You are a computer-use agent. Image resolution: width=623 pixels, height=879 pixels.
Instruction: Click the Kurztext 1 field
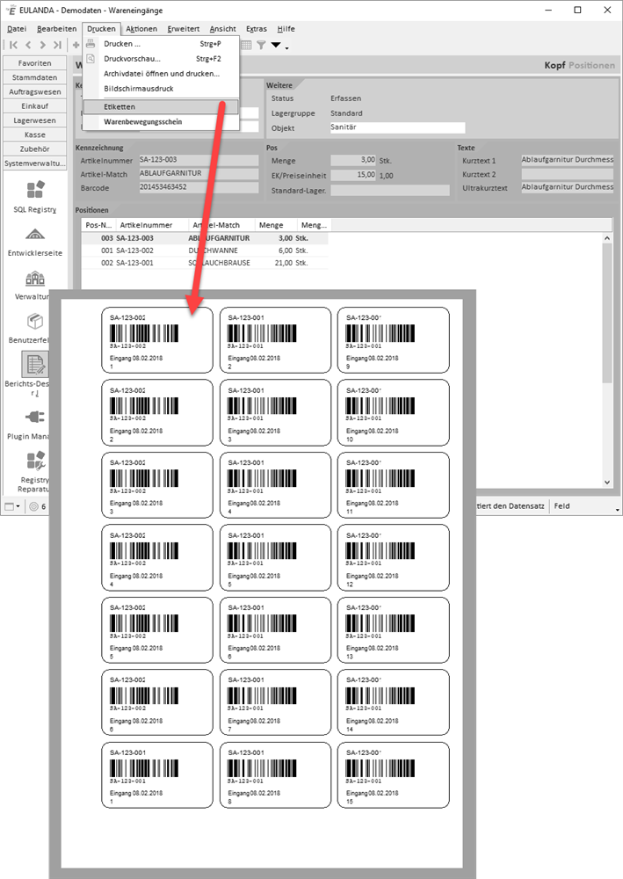[567, 160]
